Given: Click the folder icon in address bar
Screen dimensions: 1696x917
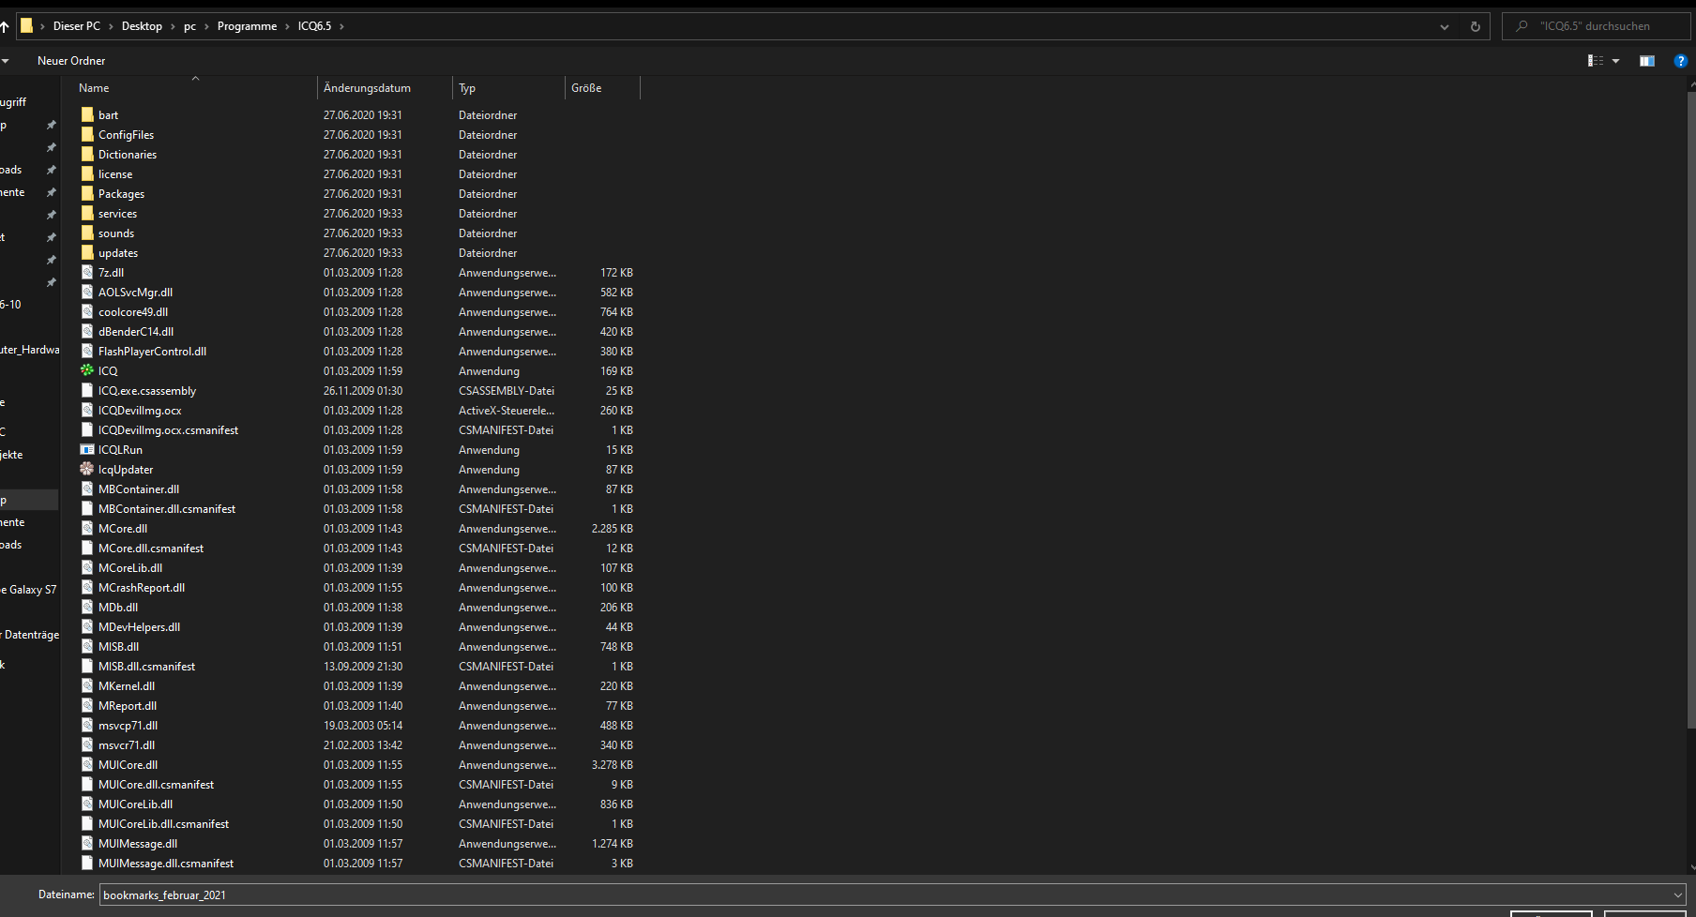Looking at the screenshot, I should click(27, 25).
